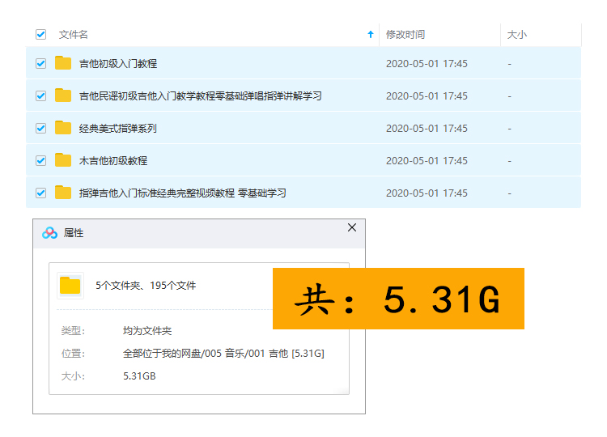Sort by 修改时间 column header

[405, 35]
